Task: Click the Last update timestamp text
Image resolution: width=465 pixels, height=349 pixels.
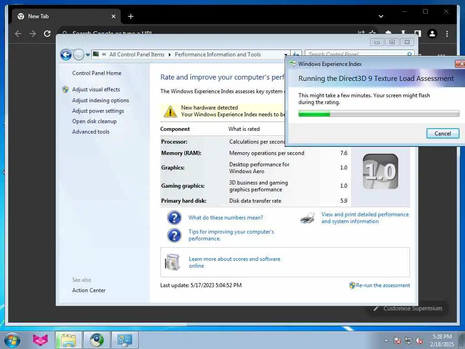Action: [201, 285]
